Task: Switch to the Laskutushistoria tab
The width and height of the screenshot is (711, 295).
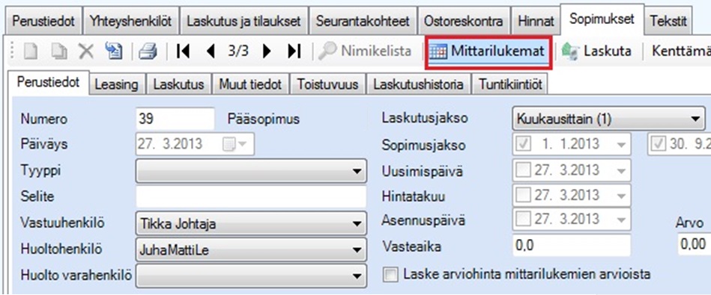Action: pos(419,84)
